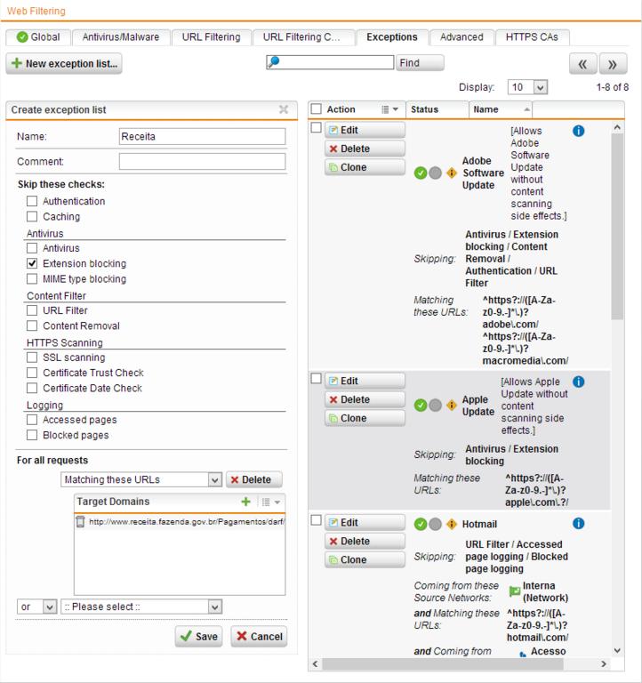The height and width of the screenshot is (683, 642).
Task: Click the info icon for Hotmail exception
Action: pyautogui.click(x=578, y=524)
